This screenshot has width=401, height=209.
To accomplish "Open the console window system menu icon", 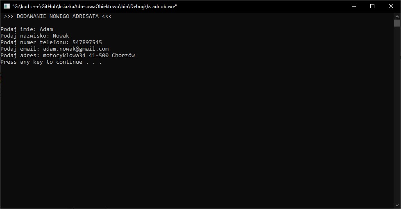I will tap(7, 6).
